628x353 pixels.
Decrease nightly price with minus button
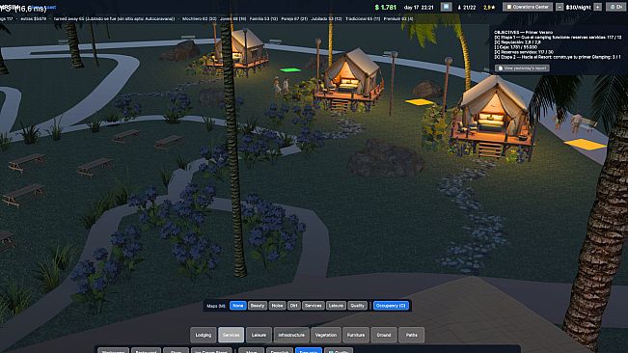[x=560, y=7]
